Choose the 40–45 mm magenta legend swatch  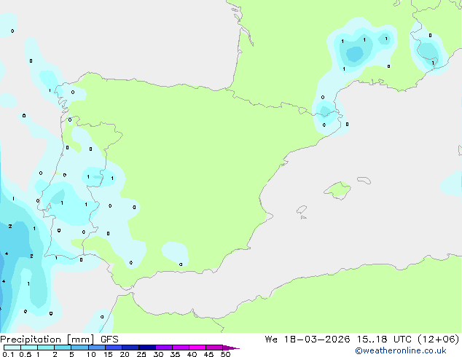197,348
